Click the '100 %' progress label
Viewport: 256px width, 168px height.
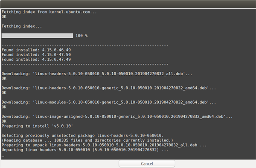coord(81,36)
